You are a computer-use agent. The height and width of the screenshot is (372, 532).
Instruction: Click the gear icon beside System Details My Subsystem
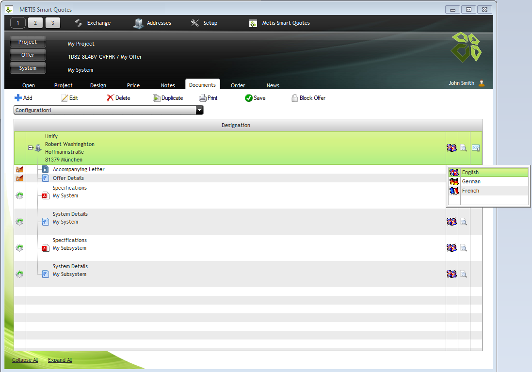tap(20, 274)
